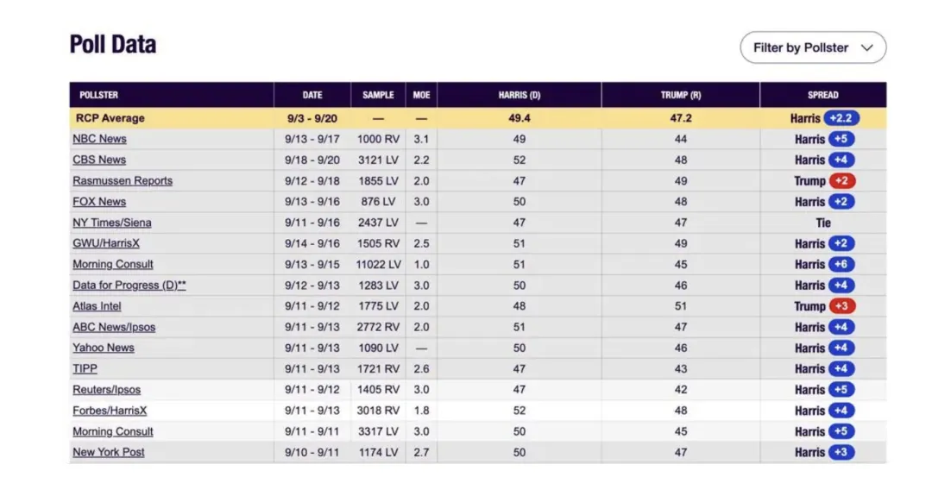
Task: Open the Filter by Pollster dropdown
Action: tap(813, 47)
